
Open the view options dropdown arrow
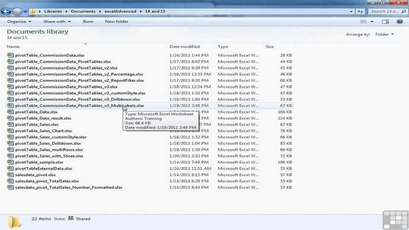372,21
